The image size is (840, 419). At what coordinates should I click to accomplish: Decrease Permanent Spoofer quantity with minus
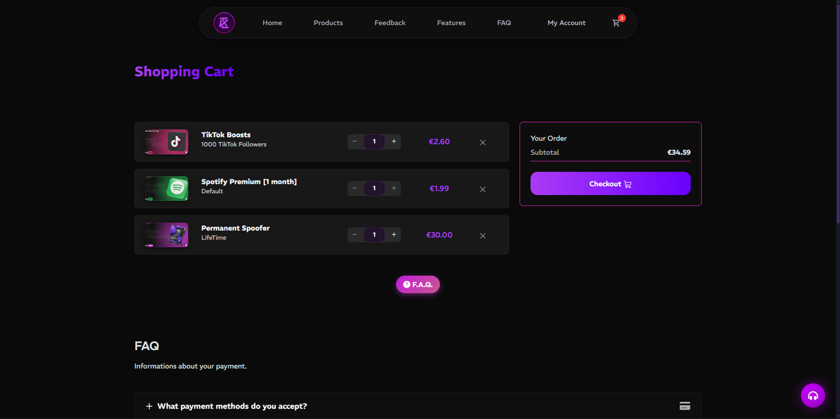click(x=355, y=234)
